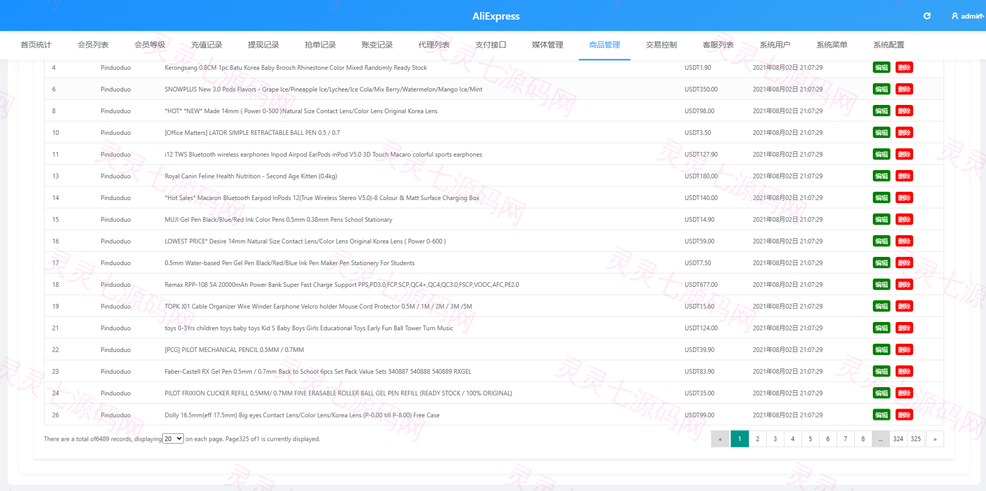Delete the PILOT FRIXION CLICKER REFILL row
This screenshot has width=986, height=491.
click(x=904, y=393)
